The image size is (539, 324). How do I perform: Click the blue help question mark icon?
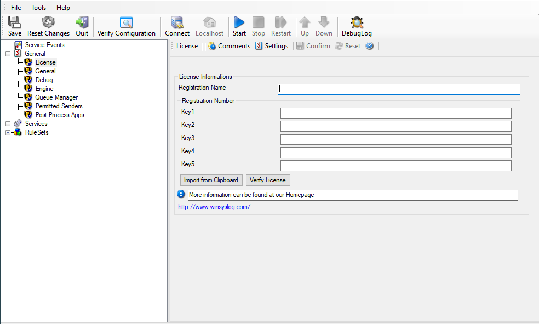pyautogui.click(x=370, y=46)
